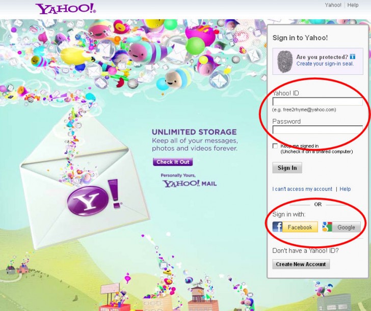Open the Help link in the header
371x311 pixels.
(x=353, y=5)
